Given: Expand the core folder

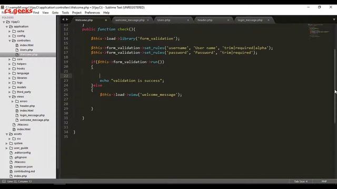Looking at the screenshot, I should coord(9,59).
